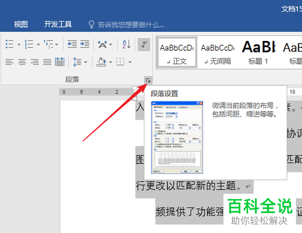The image size is (302, 233).
Task: Click the increase indent icon
Action: tap(85, 44)
